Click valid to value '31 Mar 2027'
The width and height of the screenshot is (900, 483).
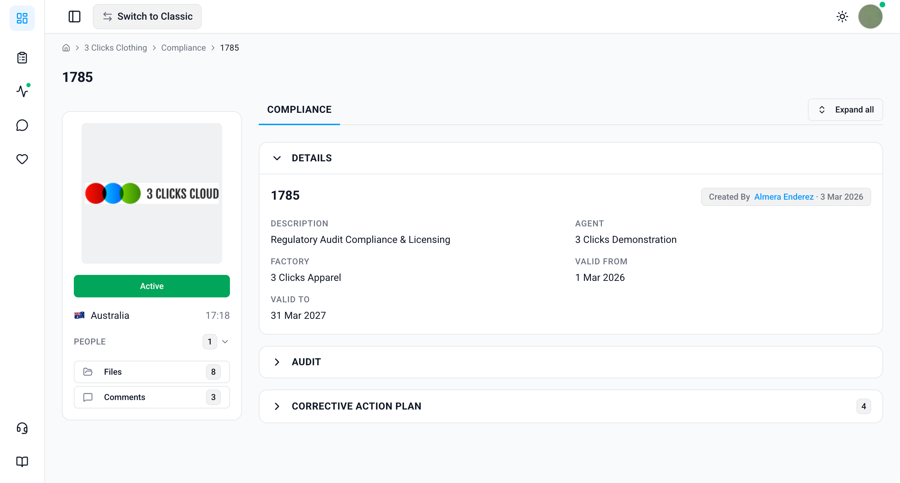click(x=298, y=316)
